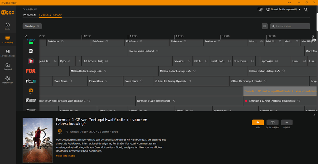This screenshot has width=318, height=164.
Task: Open the Vandaag day dropdown
Action: pos(32,26)
